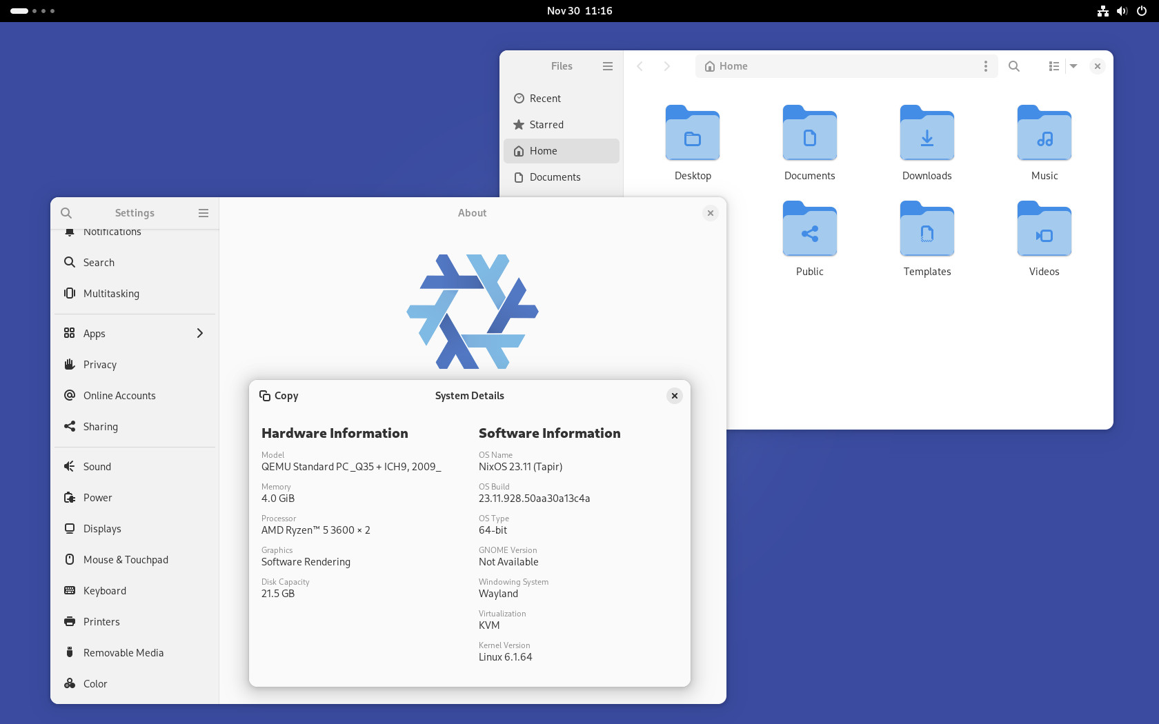This screenshot has width=1159, height=724.
Task: Click virtualization value 'KVM'
Action: [x=489, y=625]
